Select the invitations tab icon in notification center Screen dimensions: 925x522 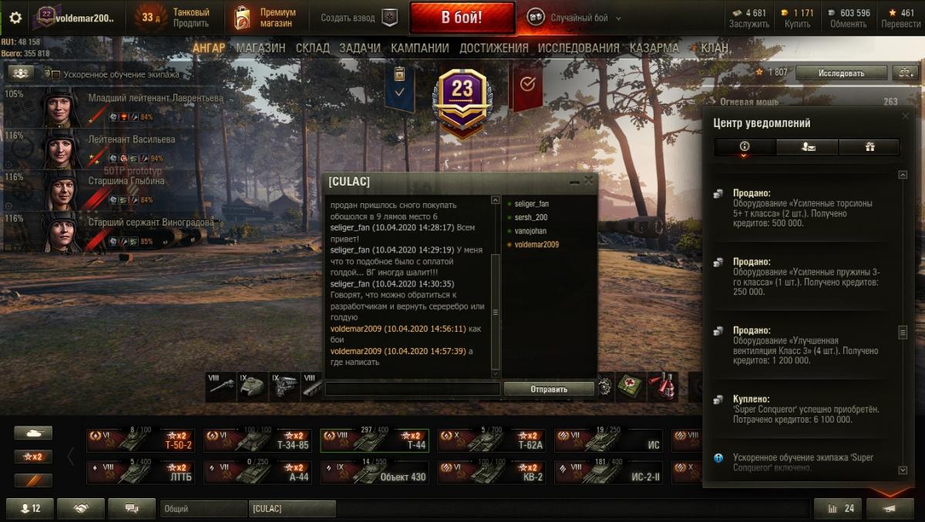pyautogui.click(x=807, y=146)
